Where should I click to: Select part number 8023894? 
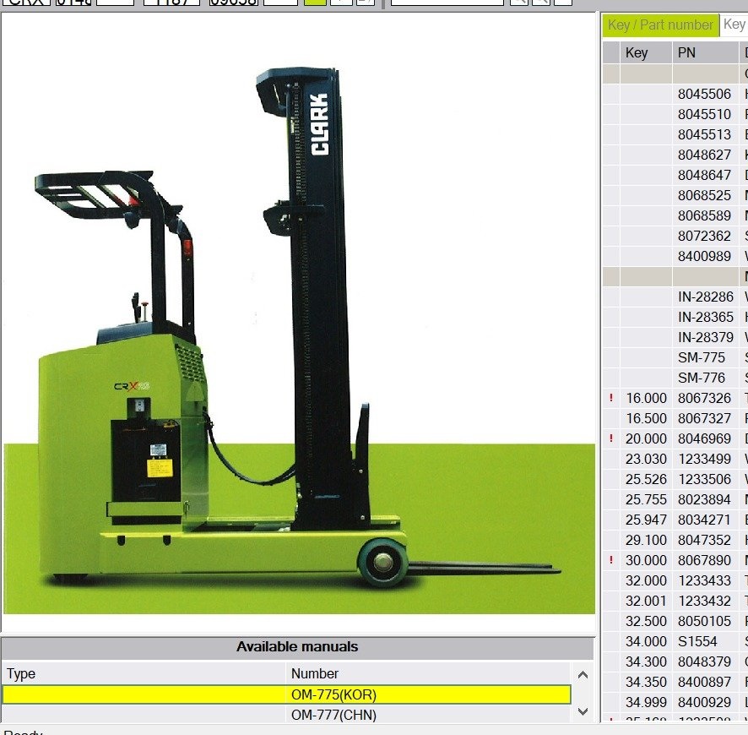(x=704, y=499)
